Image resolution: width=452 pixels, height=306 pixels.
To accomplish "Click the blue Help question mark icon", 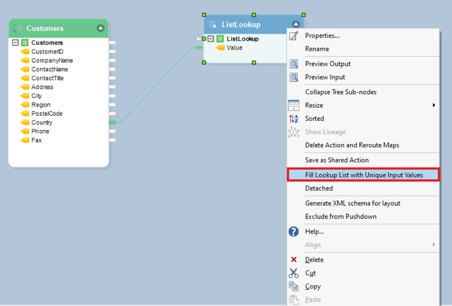I will (x=294, y=231).
